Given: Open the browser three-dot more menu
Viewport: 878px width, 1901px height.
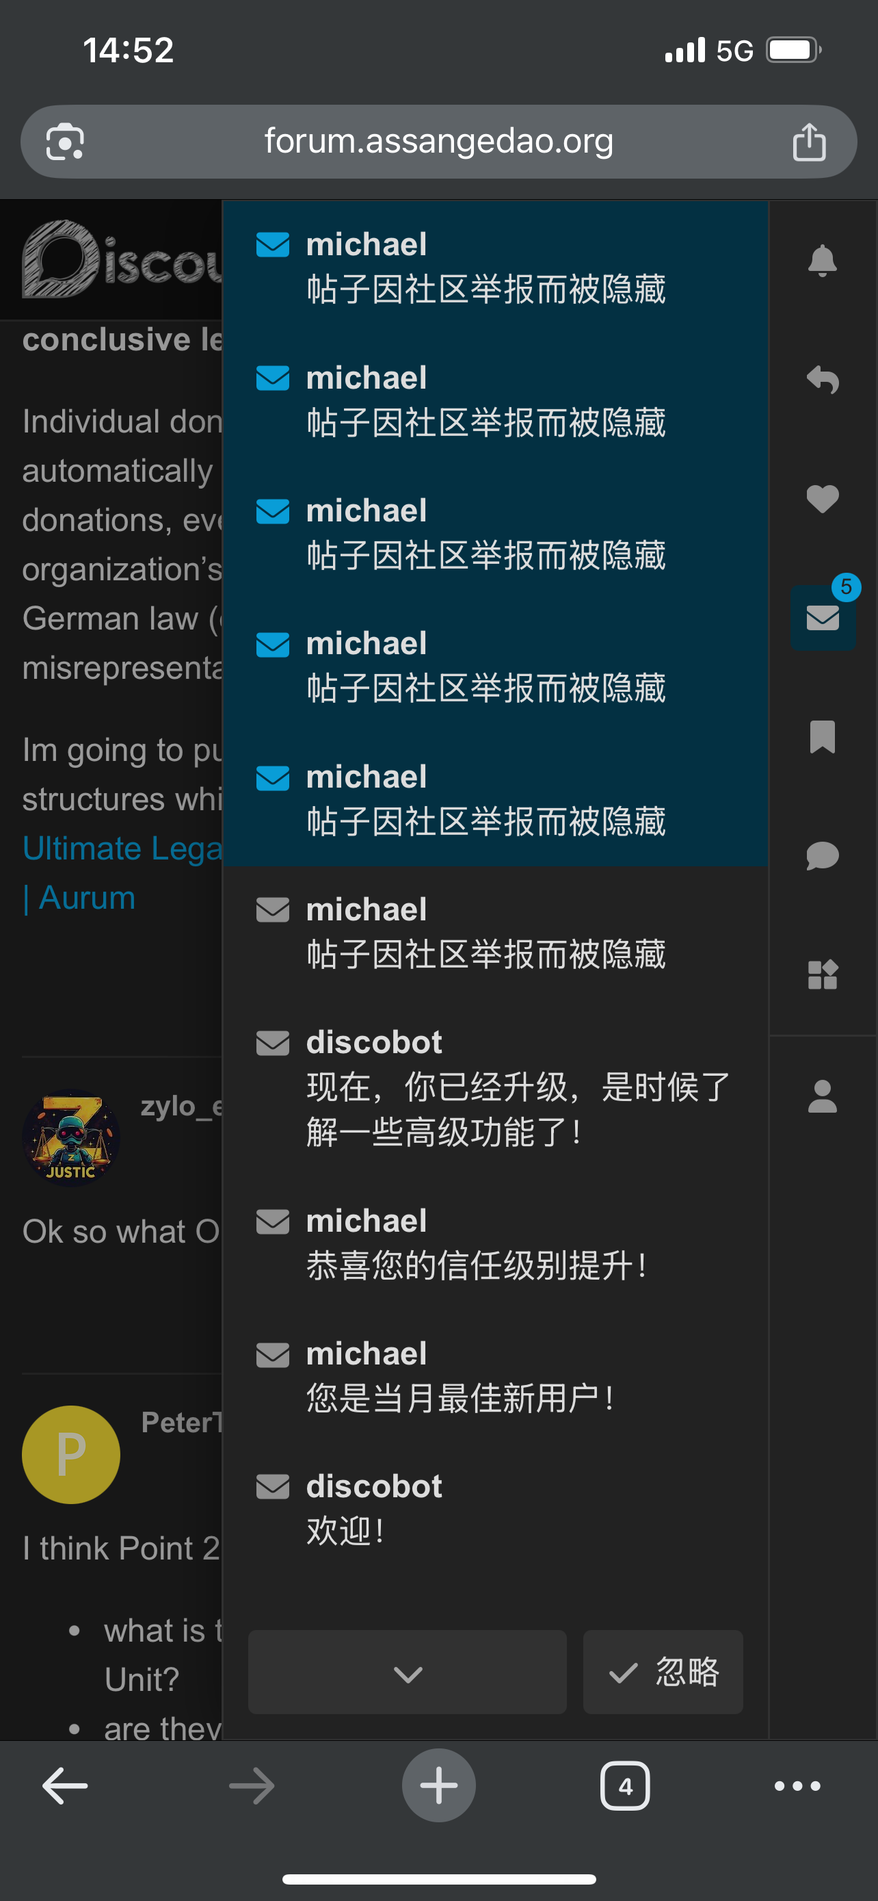Looking at the screenshot, I should 797,1786.
